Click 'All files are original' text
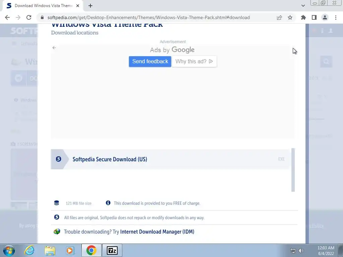This screenshot has height=257, width=343. click(x=134, y=218)
